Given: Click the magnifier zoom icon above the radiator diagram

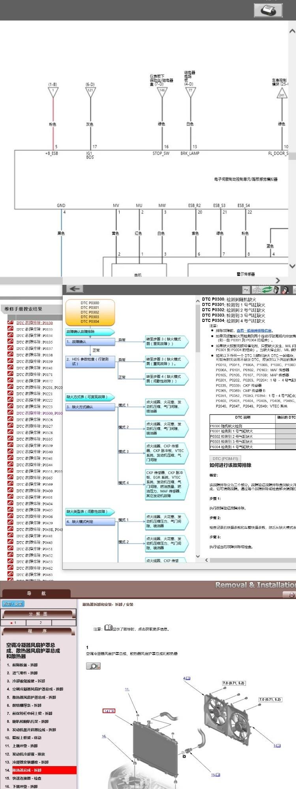Looking at the screenshot, I should (93, 666).
